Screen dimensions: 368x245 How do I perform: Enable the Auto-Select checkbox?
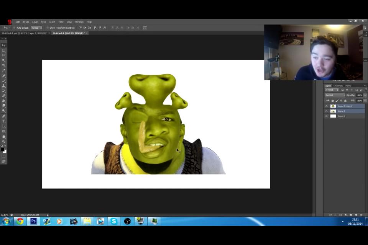(x=14, y=28)
